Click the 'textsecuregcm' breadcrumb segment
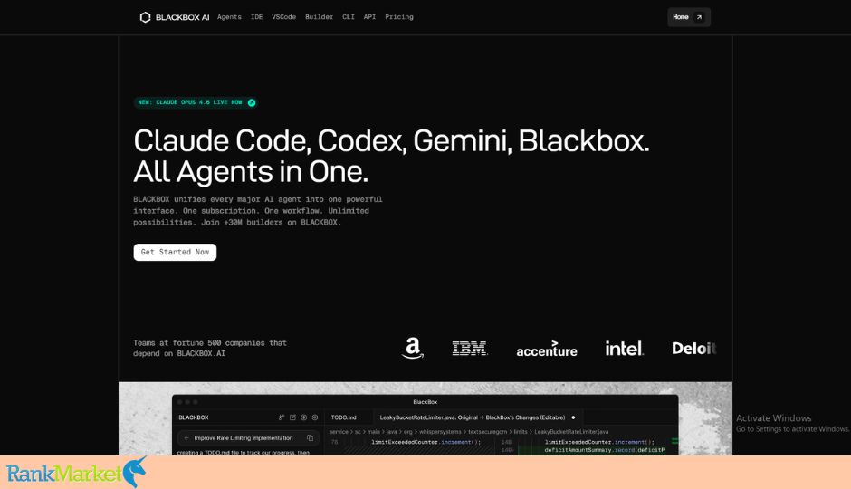 [x=487, y=432]
